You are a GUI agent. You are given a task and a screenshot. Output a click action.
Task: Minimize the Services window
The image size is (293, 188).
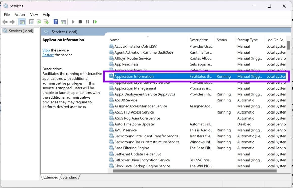point(254,6)
